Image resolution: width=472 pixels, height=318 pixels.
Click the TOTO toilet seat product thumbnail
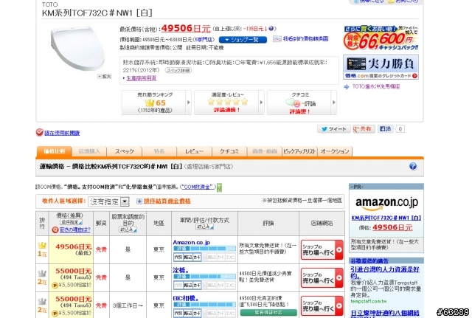[x=77, y=49]
